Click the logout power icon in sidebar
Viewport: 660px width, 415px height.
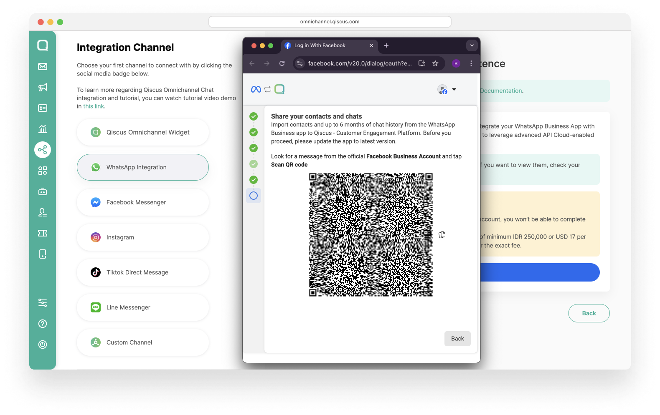click(43, 345)
